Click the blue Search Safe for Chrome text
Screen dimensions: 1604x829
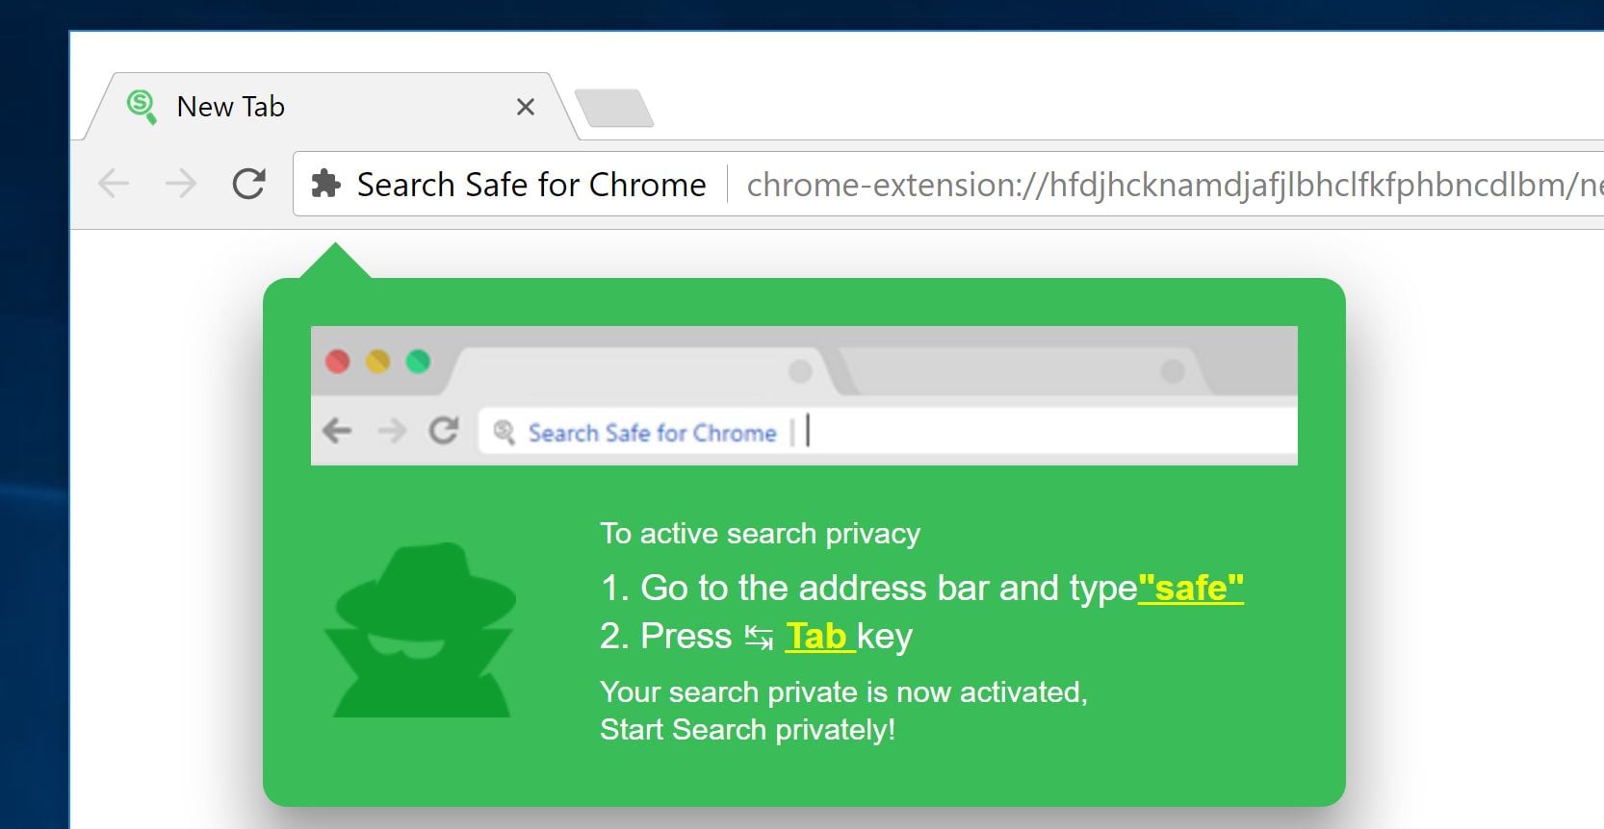[652, 433]
